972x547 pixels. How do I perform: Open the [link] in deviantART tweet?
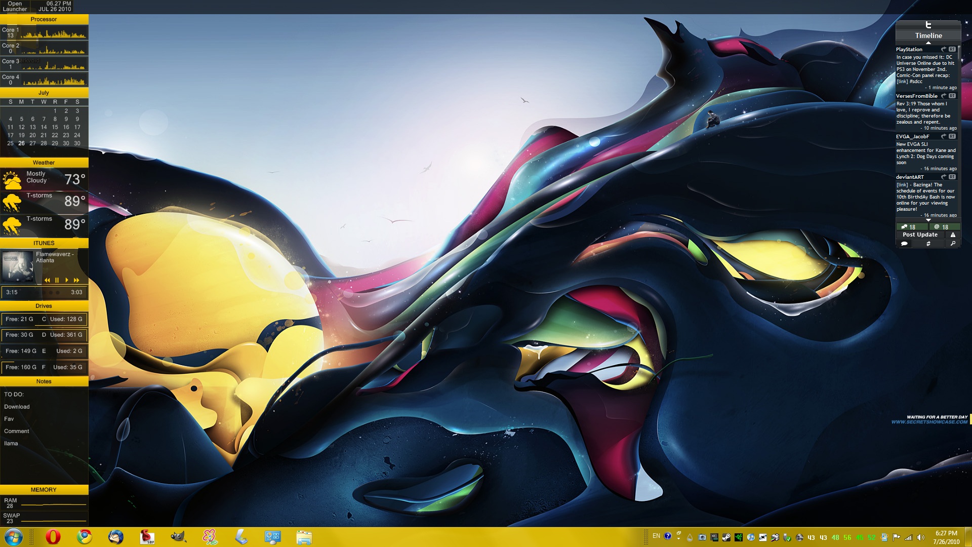tap(902, 185)
